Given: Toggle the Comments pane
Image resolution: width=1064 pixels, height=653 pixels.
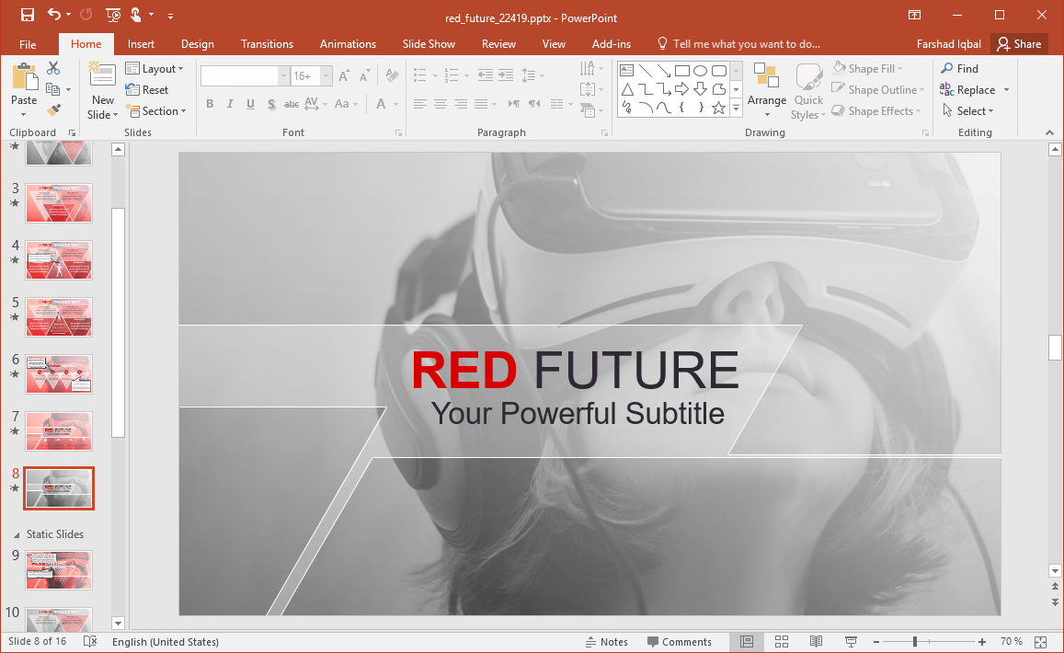Looking at the screenshot, I should coord(679,642).
